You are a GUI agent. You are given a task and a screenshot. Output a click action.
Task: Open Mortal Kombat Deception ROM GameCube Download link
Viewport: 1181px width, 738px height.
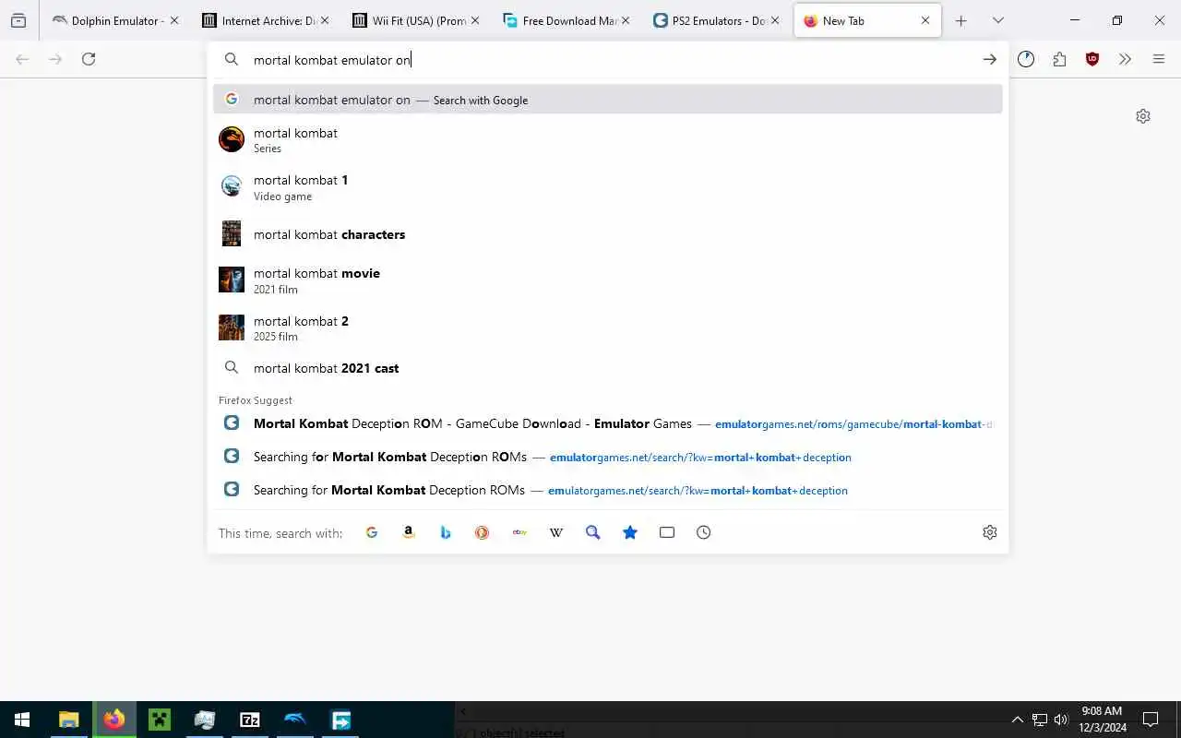pos(607,423)
